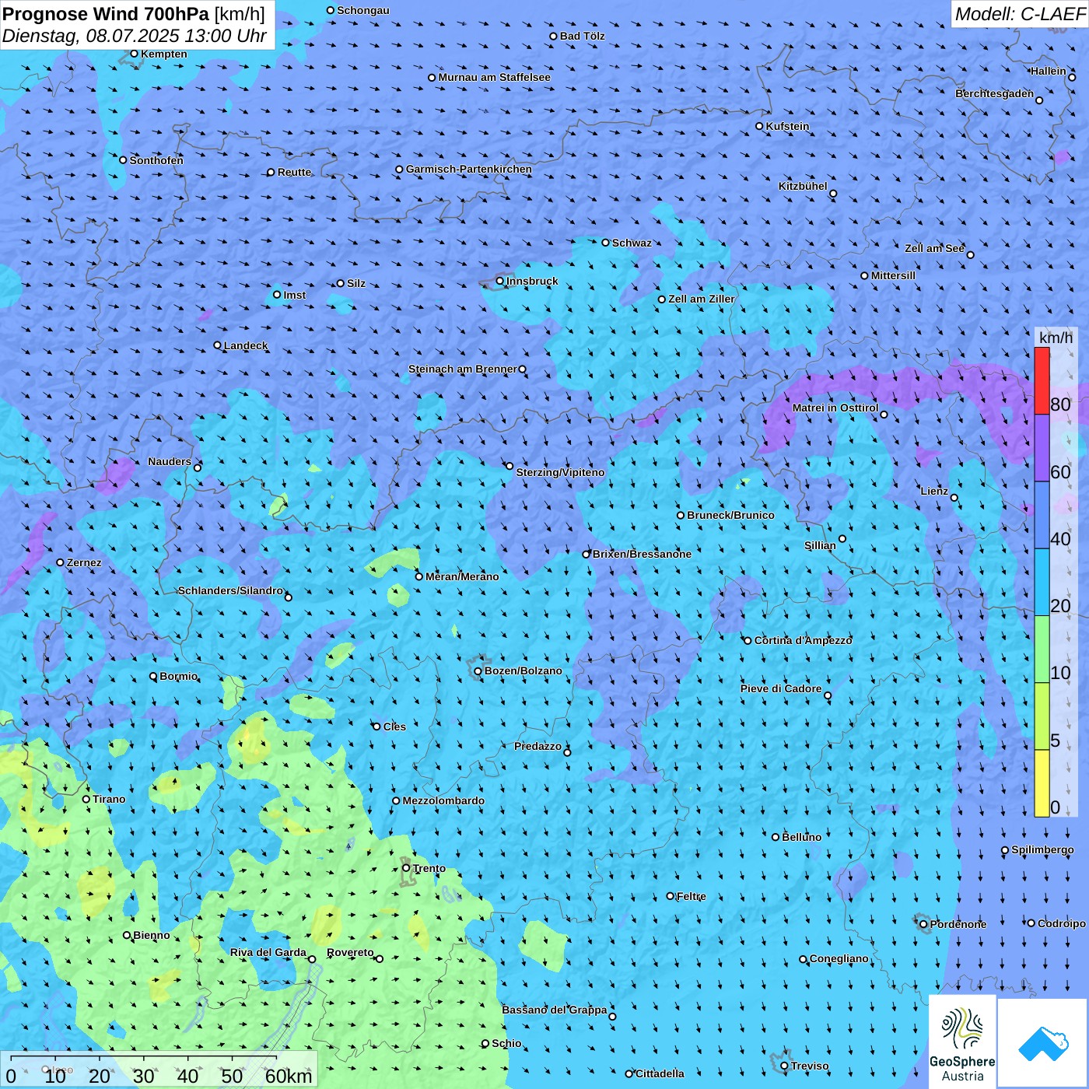Click the Innsbruck city label
1089x1089 pixels.
[532, 281]
